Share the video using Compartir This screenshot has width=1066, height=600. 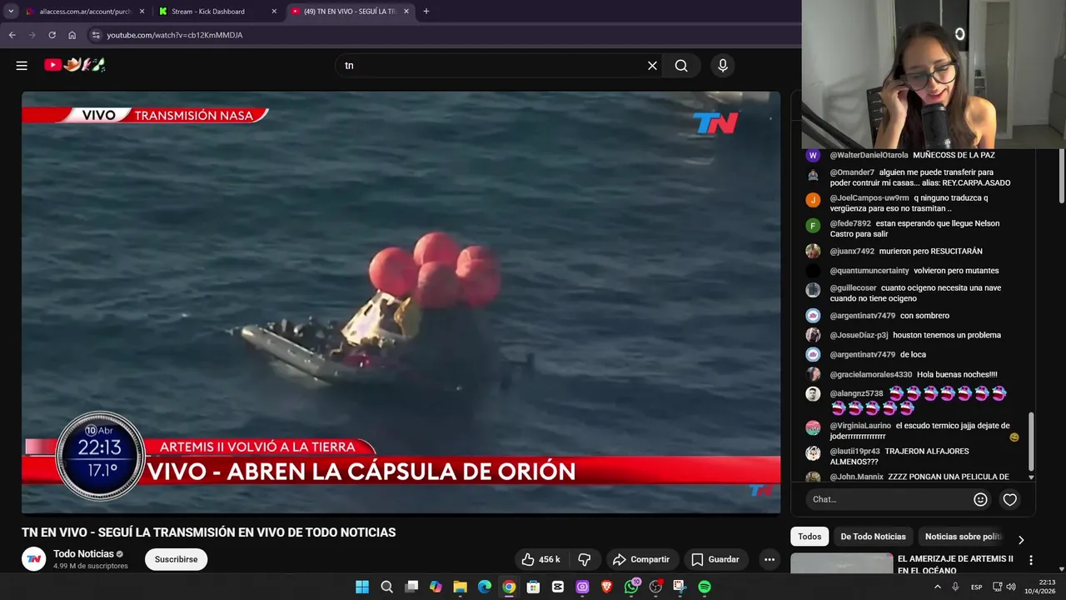pos(641,559)
